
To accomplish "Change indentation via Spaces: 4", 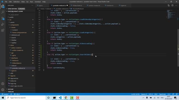I will tap(144, 94).
